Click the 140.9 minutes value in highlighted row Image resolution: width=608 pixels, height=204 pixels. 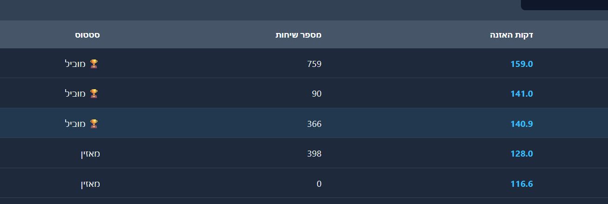[521, 124]
